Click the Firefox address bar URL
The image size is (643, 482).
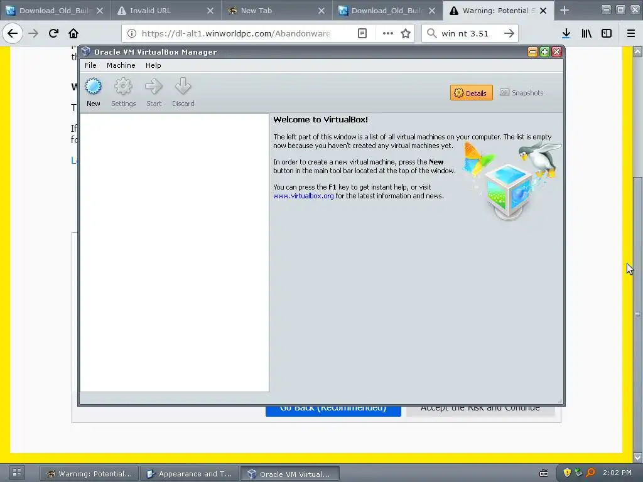click(x=236, y=33)
